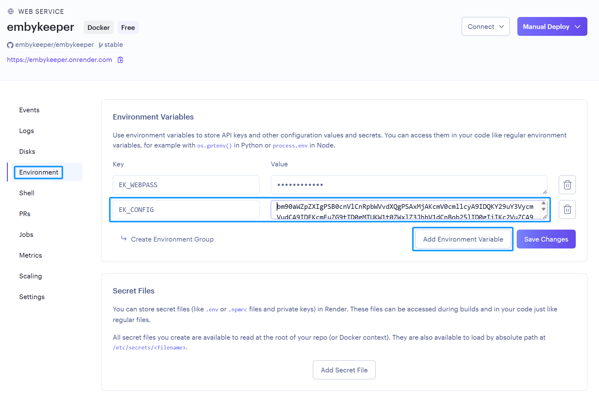
Task: Delete the EK_WEBPASS variable using the trash icon
Action: click(567, 185)
